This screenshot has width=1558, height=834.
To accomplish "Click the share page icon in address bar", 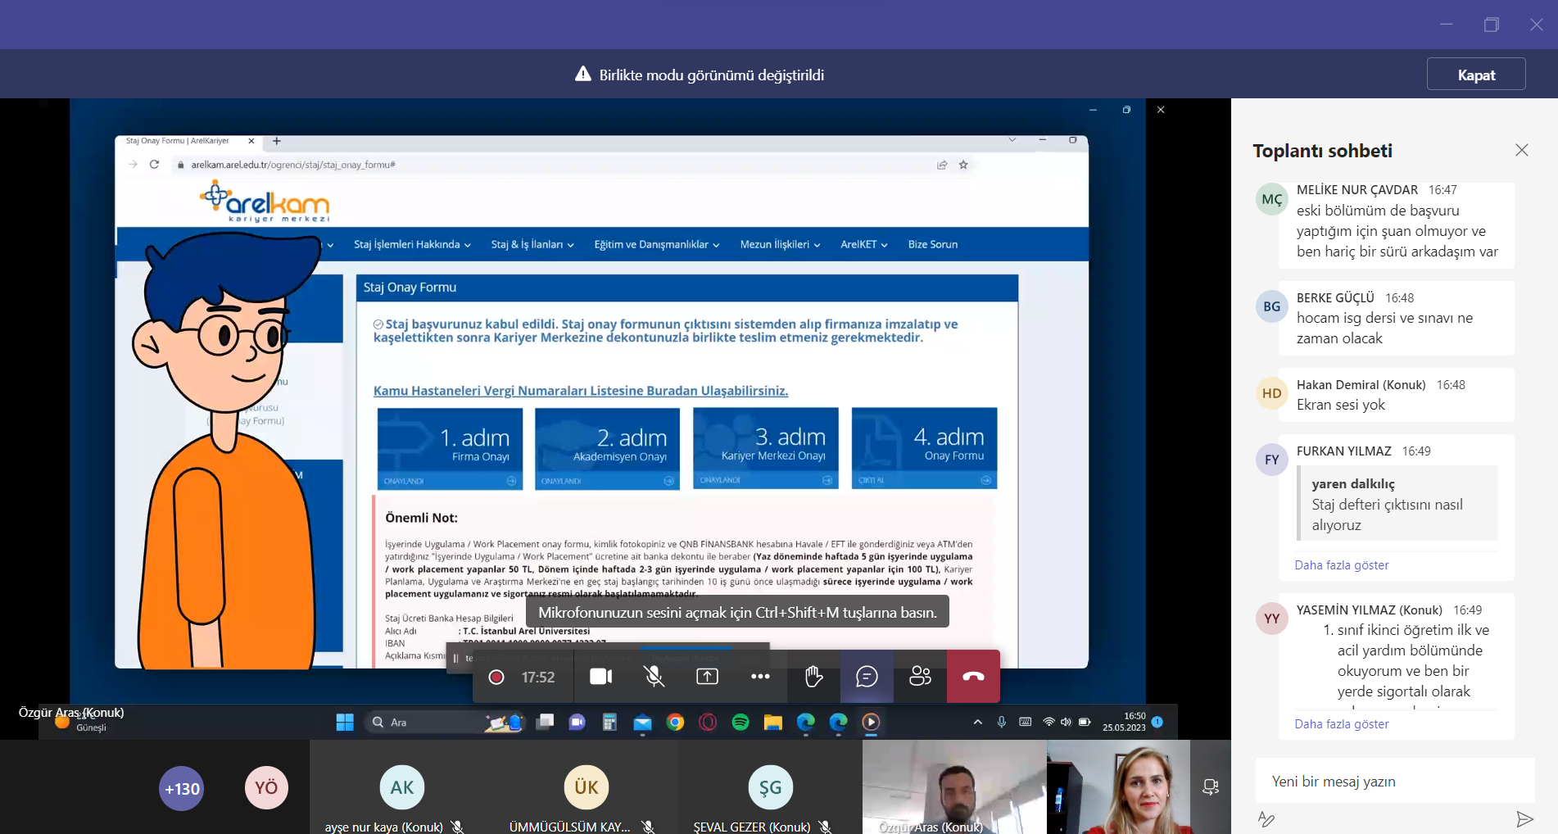I will pyautogui.click(x=942, y=165).
